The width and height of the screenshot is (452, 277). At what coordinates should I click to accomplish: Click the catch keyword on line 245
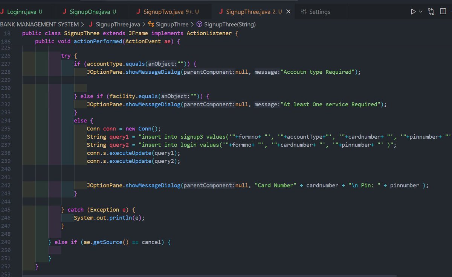tap(76, 210)
